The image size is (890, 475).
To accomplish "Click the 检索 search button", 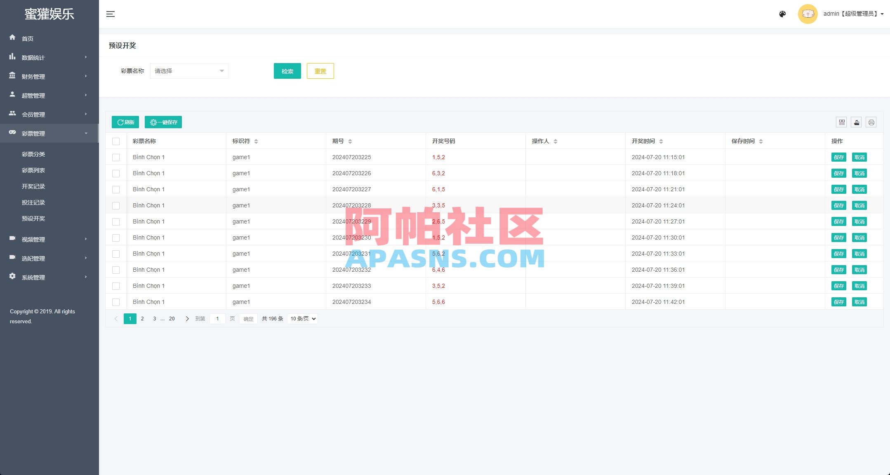I will click(x=287, y=71).
